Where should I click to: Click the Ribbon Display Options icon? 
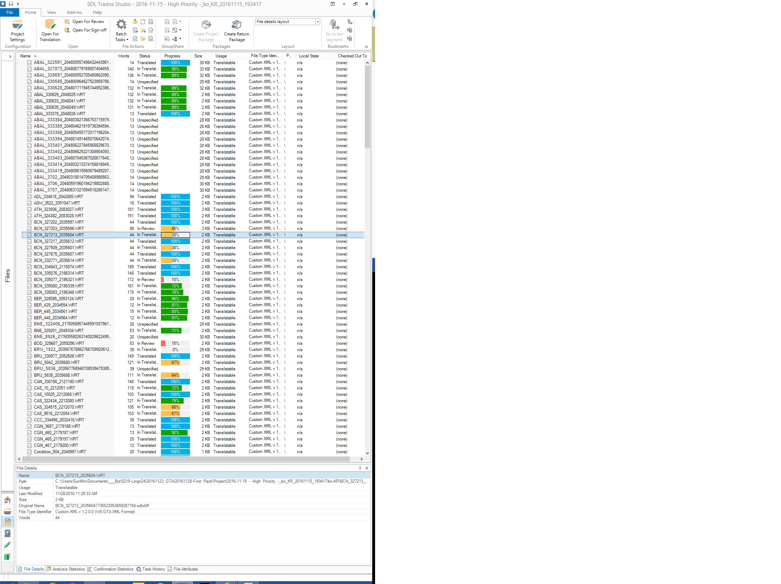pos(333,4)
